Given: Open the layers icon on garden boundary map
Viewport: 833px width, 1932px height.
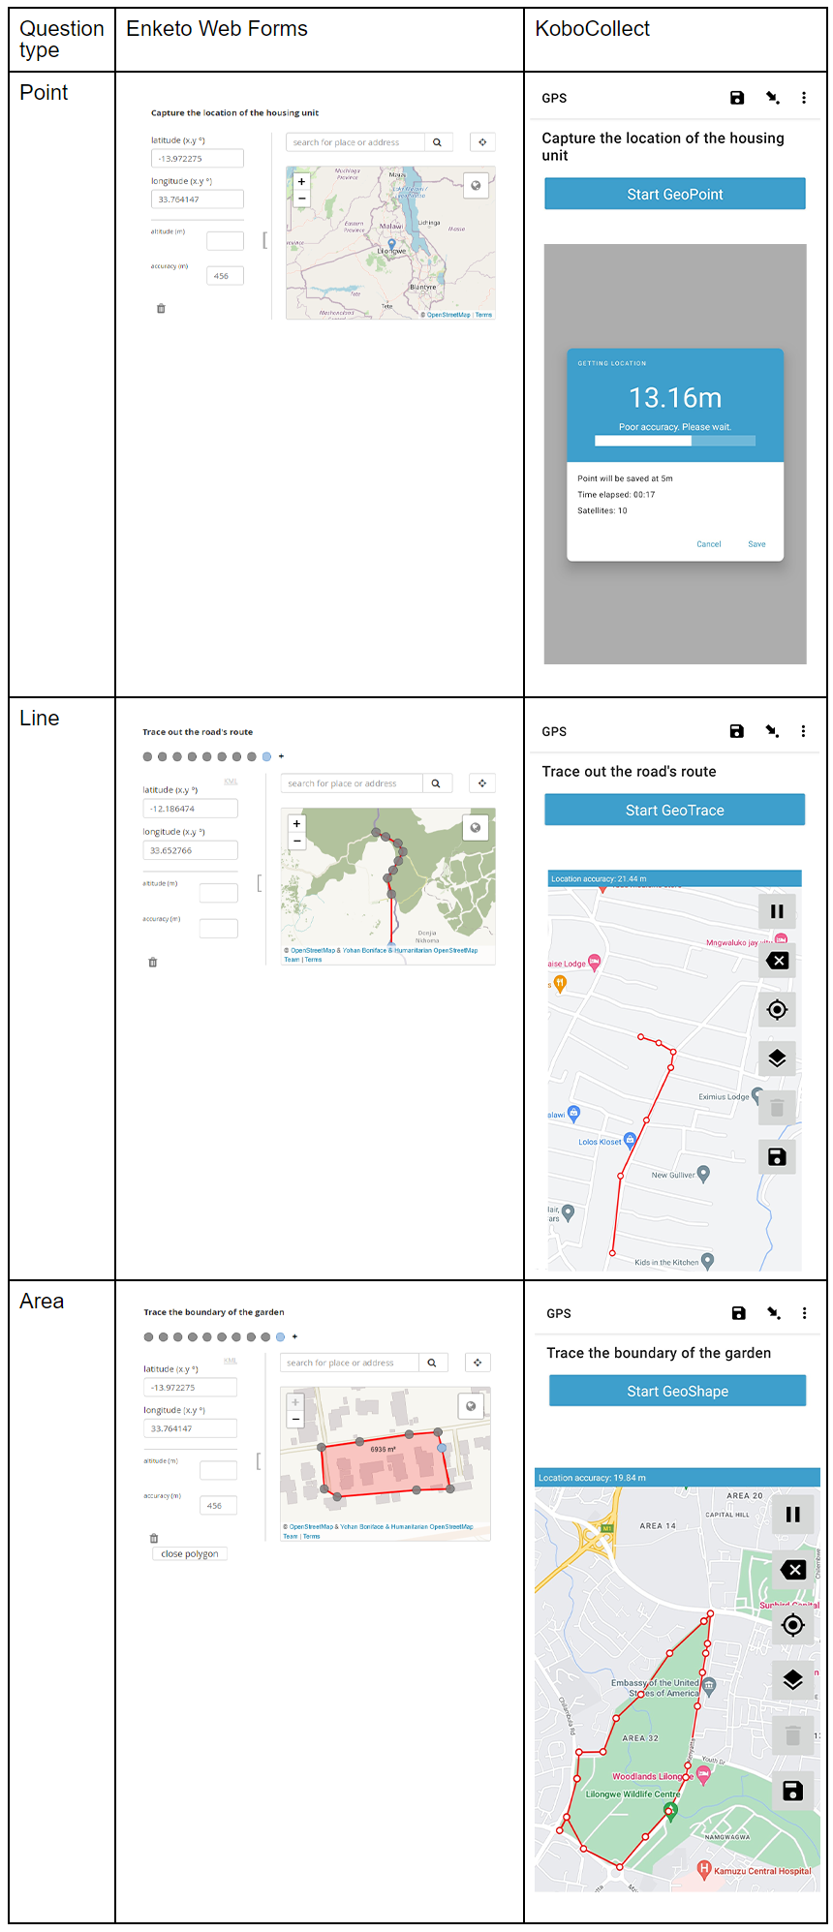Looking at the screenshot, I should 792,1680.
